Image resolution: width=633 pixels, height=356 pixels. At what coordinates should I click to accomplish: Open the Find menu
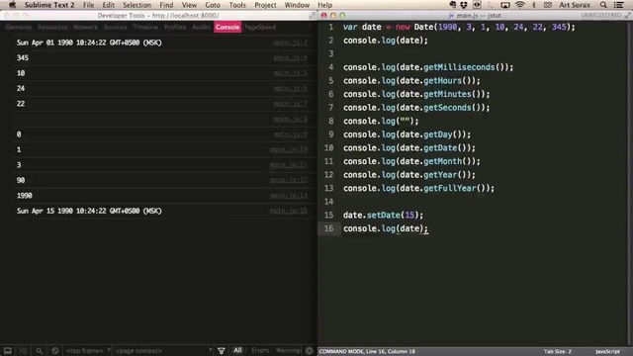pyautogui.click(x=166, y=5)
